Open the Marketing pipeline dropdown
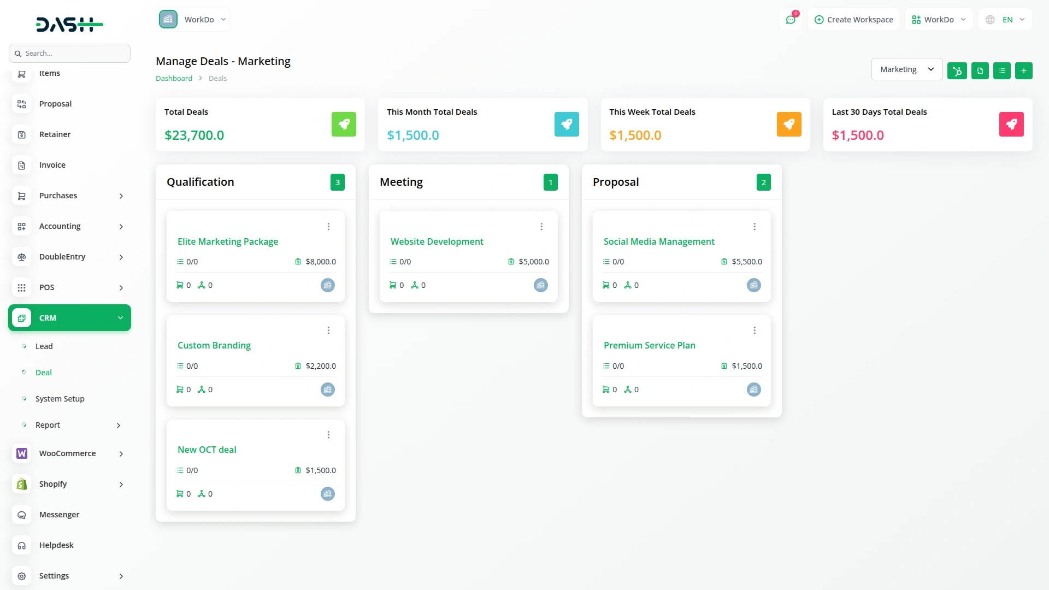This screenshot has width=1049, height=590. tap(906, 69)
